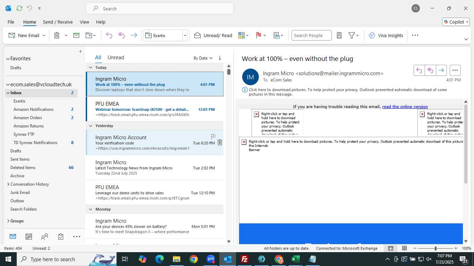Click the New Email button
474x266 pixels.
24,35
